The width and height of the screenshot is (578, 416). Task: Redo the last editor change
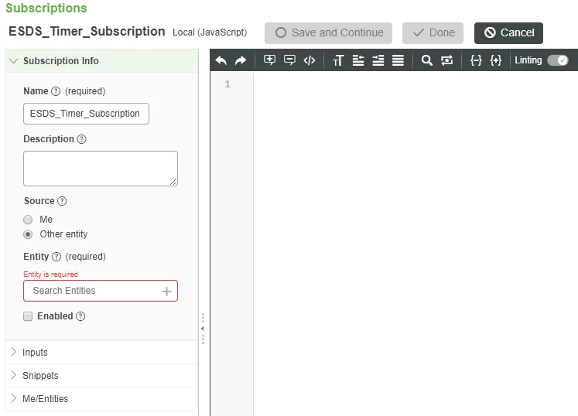[241, 60]
